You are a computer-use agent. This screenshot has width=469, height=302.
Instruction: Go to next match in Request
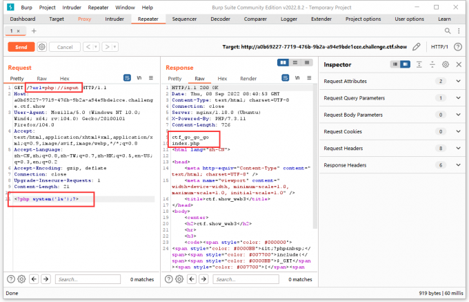(46, 279)
